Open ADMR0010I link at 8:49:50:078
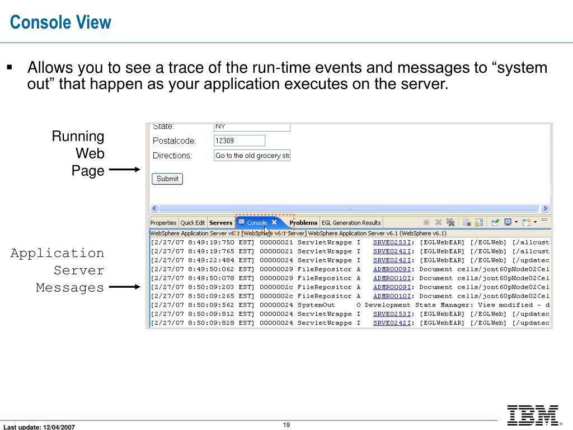This screenshot has height=430, width=573. coord(392,278)
